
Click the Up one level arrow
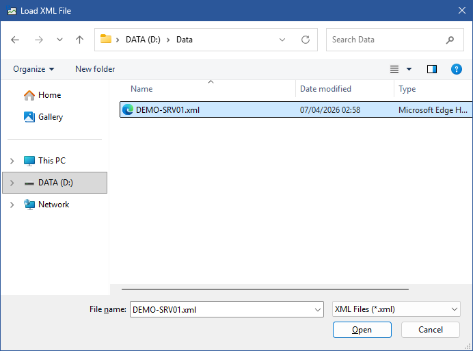click(79, 40)
